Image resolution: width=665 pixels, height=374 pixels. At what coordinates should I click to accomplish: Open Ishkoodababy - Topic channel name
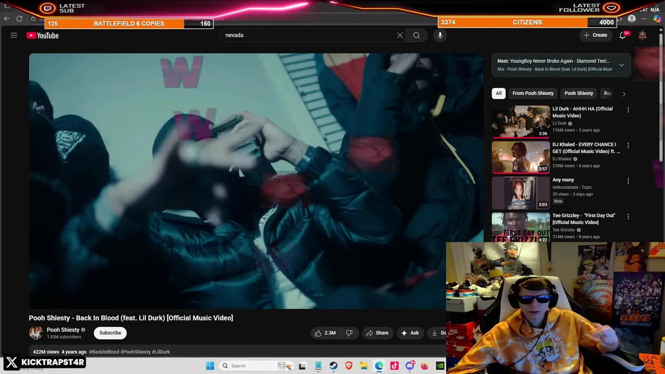572,187
